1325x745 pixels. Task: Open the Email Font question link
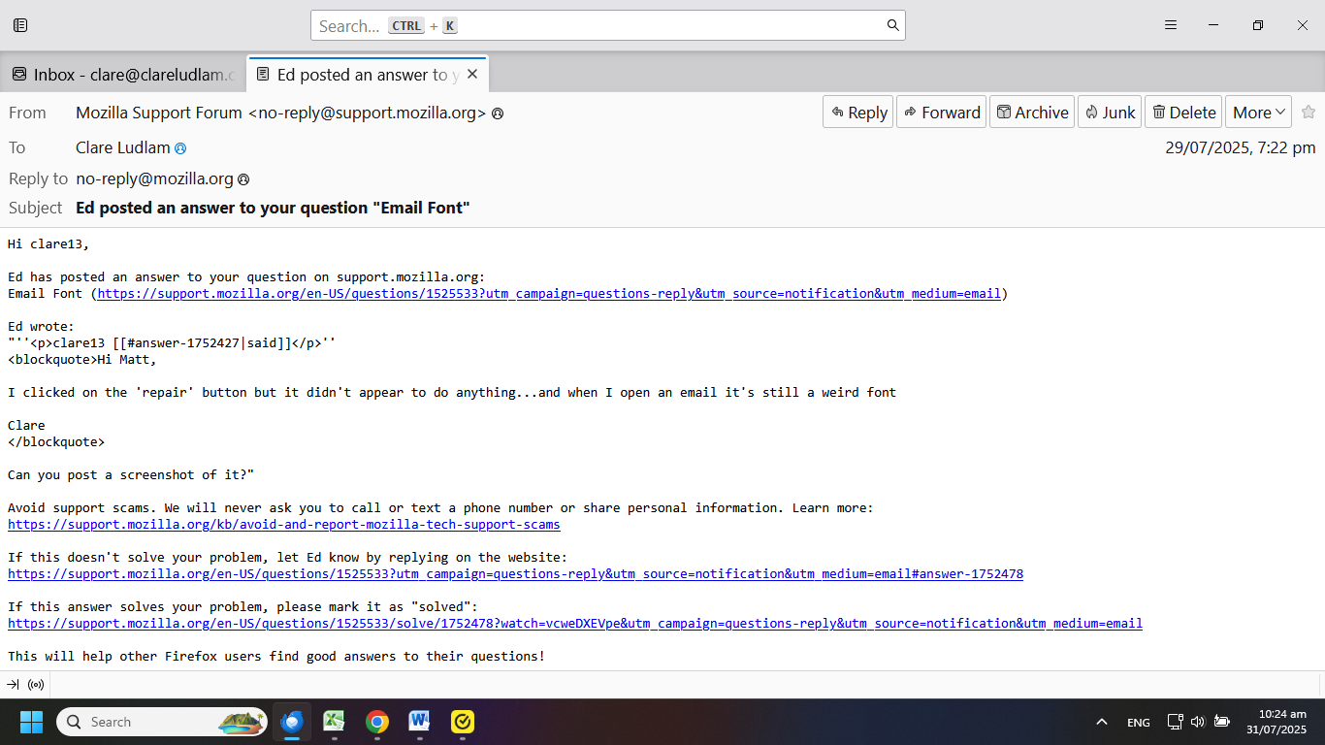click(548, 293)
